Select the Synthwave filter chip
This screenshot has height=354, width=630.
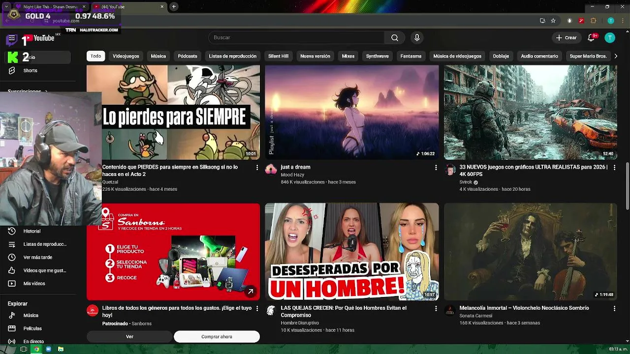coord(378,56)
